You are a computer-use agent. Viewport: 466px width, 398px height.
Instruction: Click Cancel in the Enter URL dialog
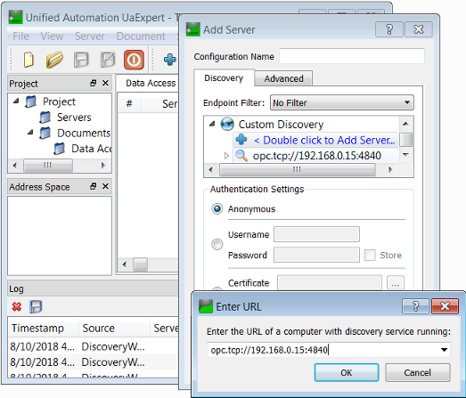[x=418, y=372]
